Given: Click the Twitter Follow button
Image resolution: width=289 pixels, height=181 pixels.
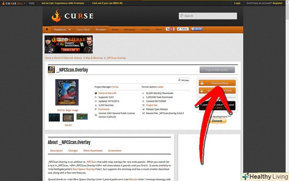Looking at the screenshot, I should tap(183, 29).
